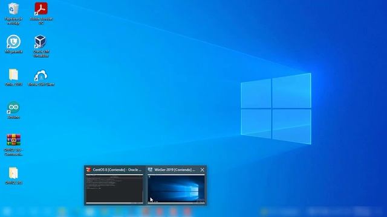Switch to the WinSer-2019 preview thumbnail
This screenshot has width=387, height=217.
click(x=176, y=189)
